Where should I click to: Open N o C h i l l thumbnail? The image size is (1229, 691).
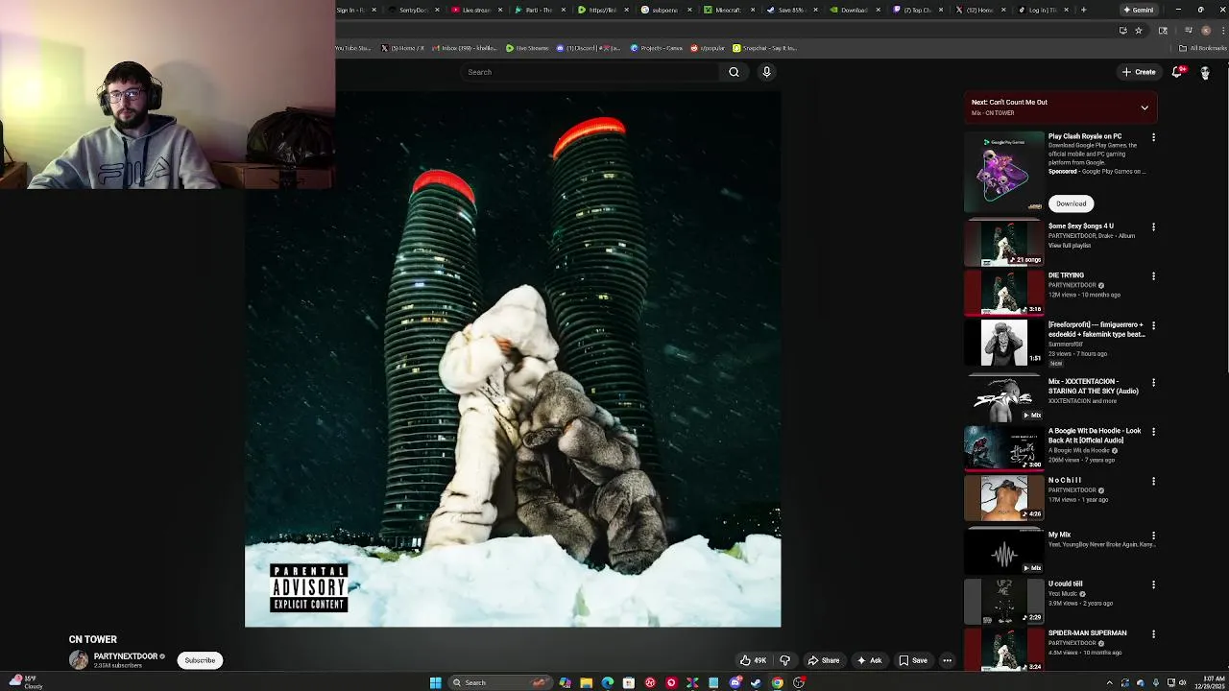(1003, 497)
